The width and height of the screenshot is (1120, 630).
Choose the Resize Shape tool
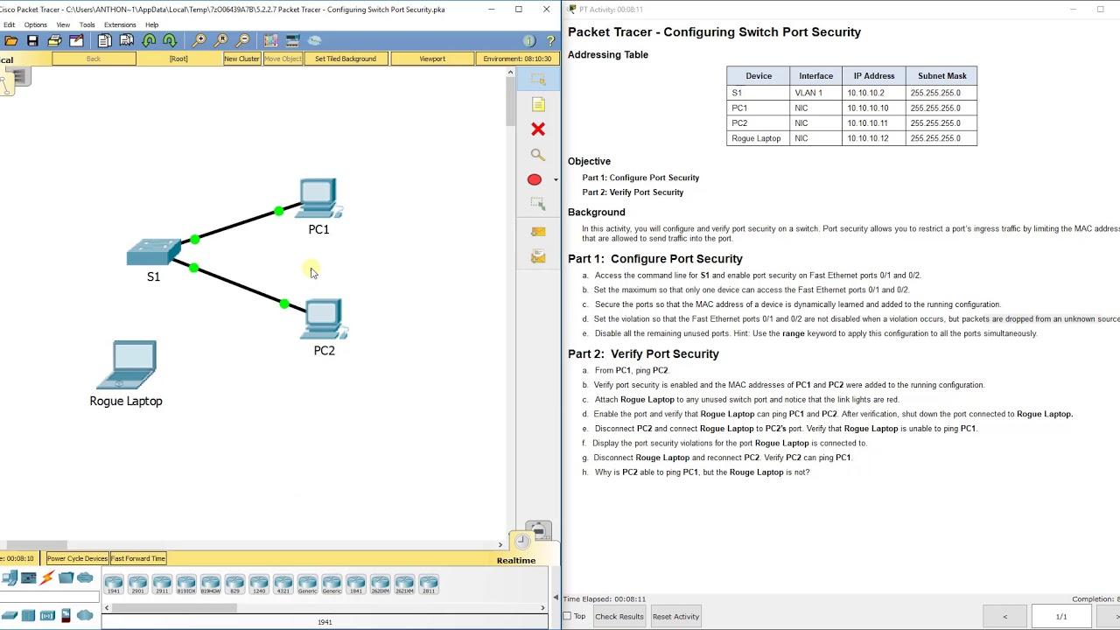tap(538, 204)
